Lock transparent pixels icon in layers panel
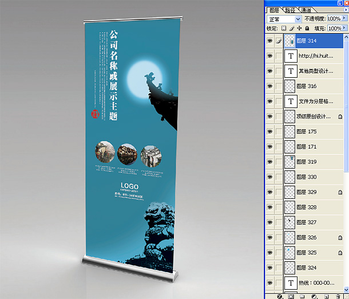 click(284, 28)
